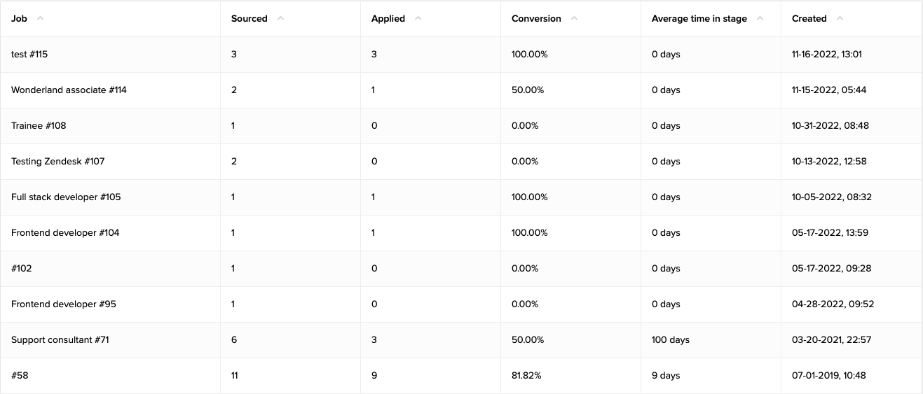Open Frontend developer #95 entry
The image size is (923, 394).
coord(64,304)
